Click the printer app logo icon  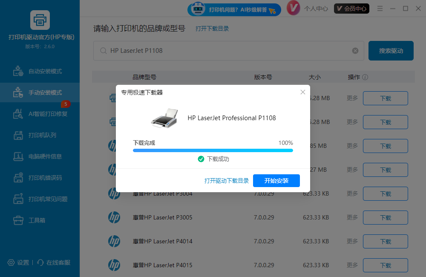point(40,20)
